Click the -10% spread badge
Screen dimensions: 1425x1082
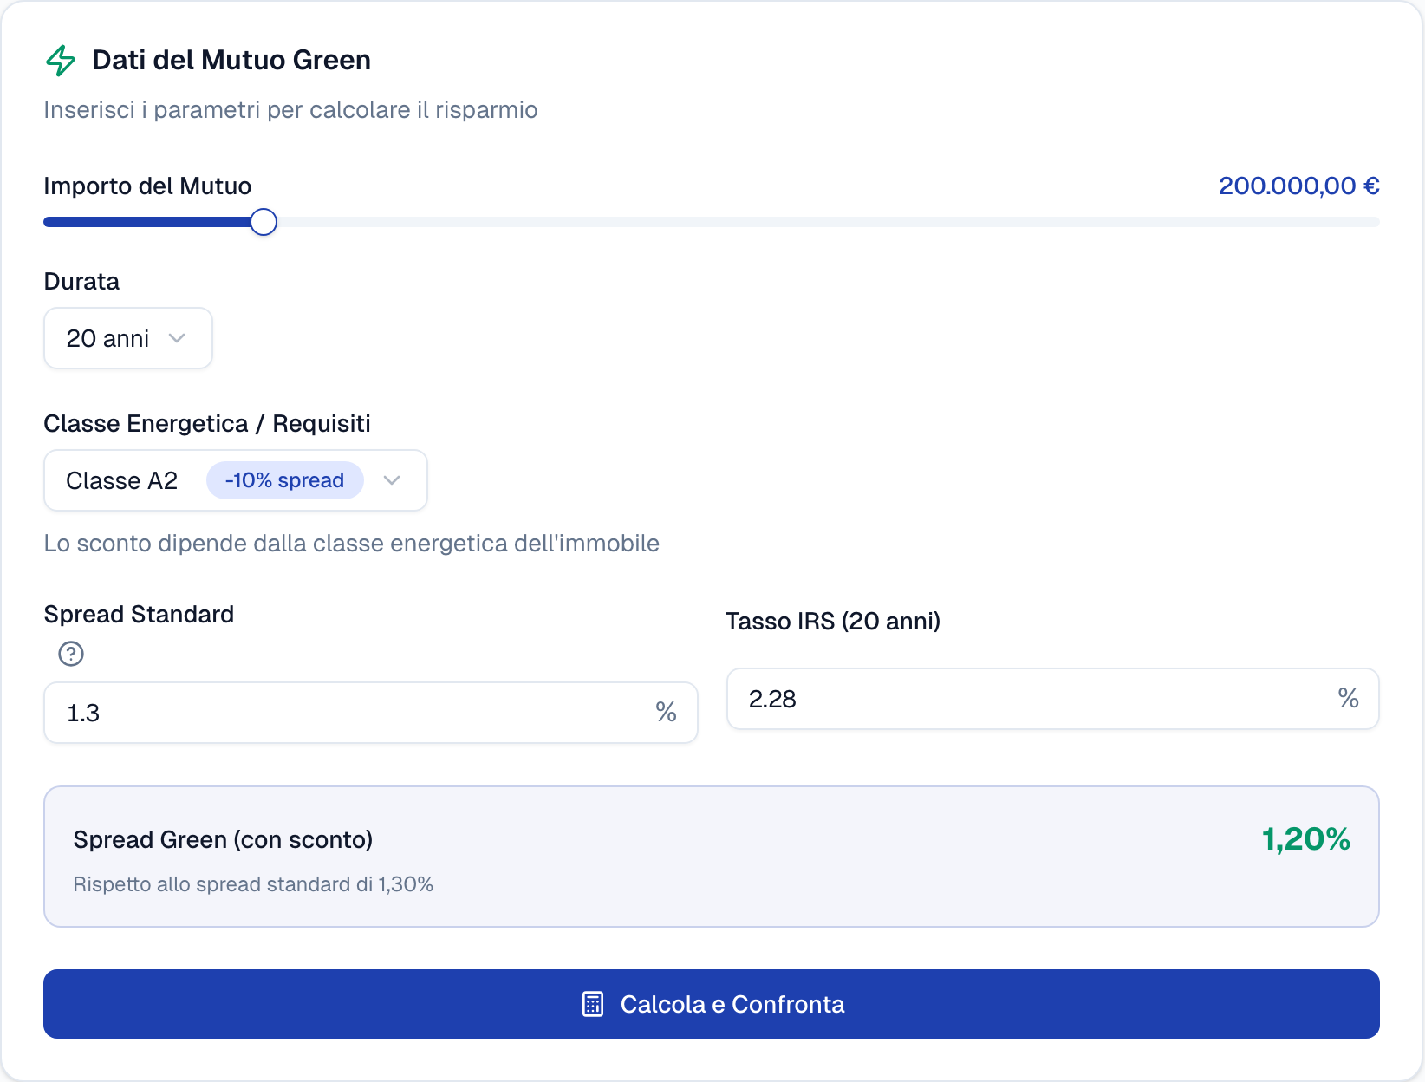tap(284, 480)
